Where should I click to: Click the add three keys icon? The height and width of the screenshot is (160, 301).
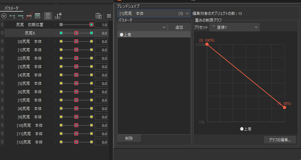[21, 16]
